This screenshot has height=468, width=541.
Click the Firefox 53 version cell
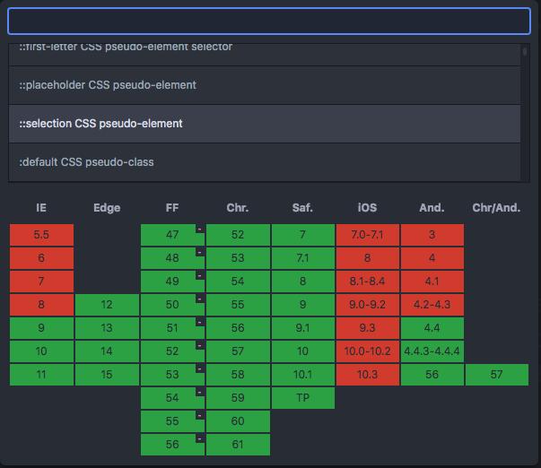[172, 375]
